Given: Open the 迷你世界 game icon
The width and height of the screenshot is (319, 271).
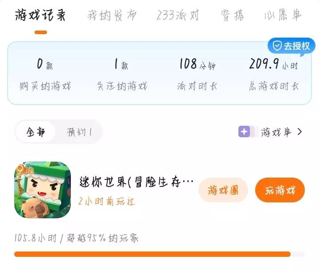Looking at the screenshot, I should tap(43, 190).
